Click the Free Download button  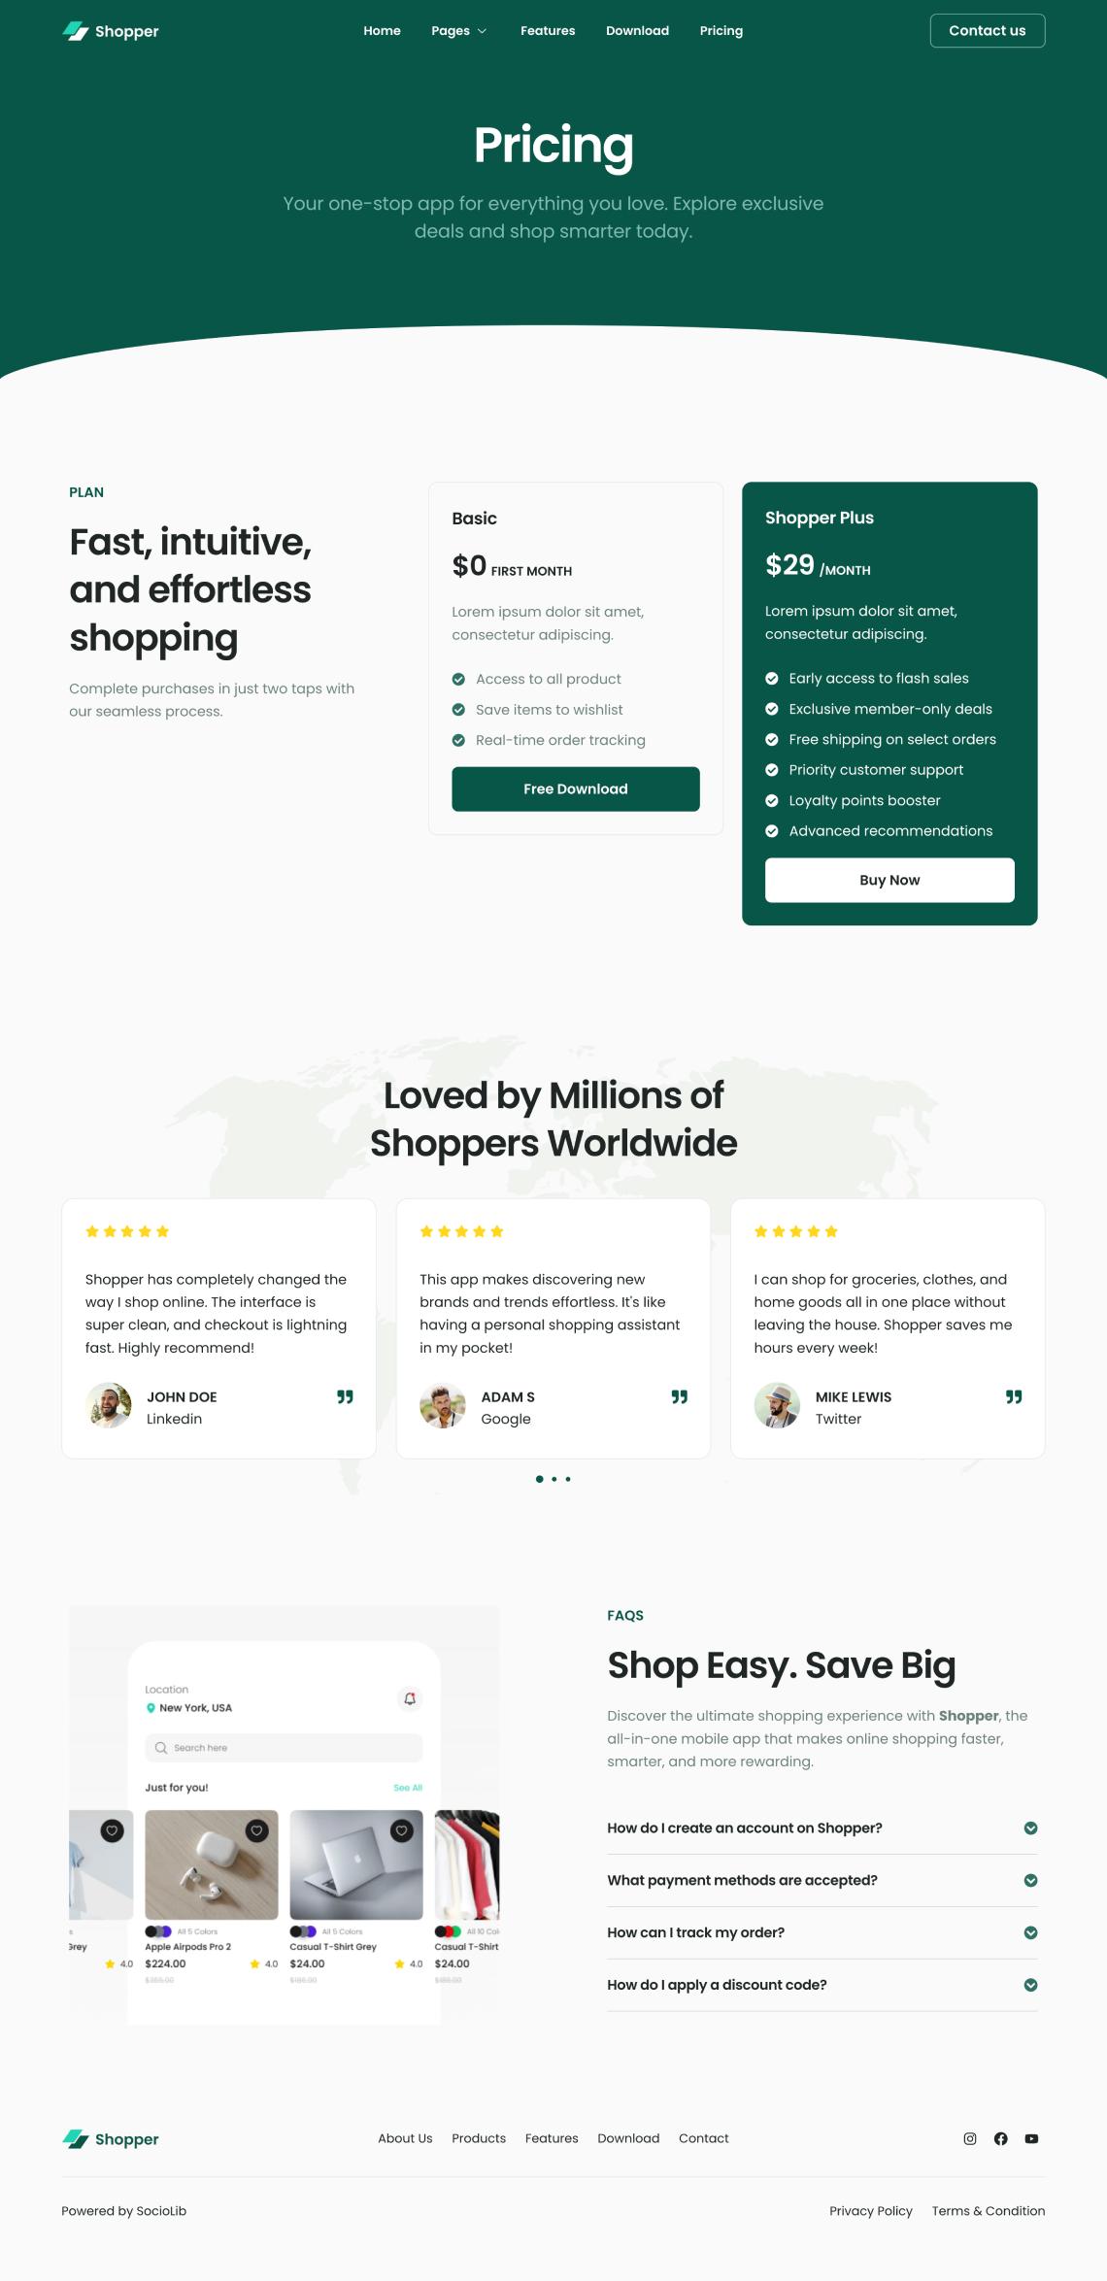click(x=576, y=788)
